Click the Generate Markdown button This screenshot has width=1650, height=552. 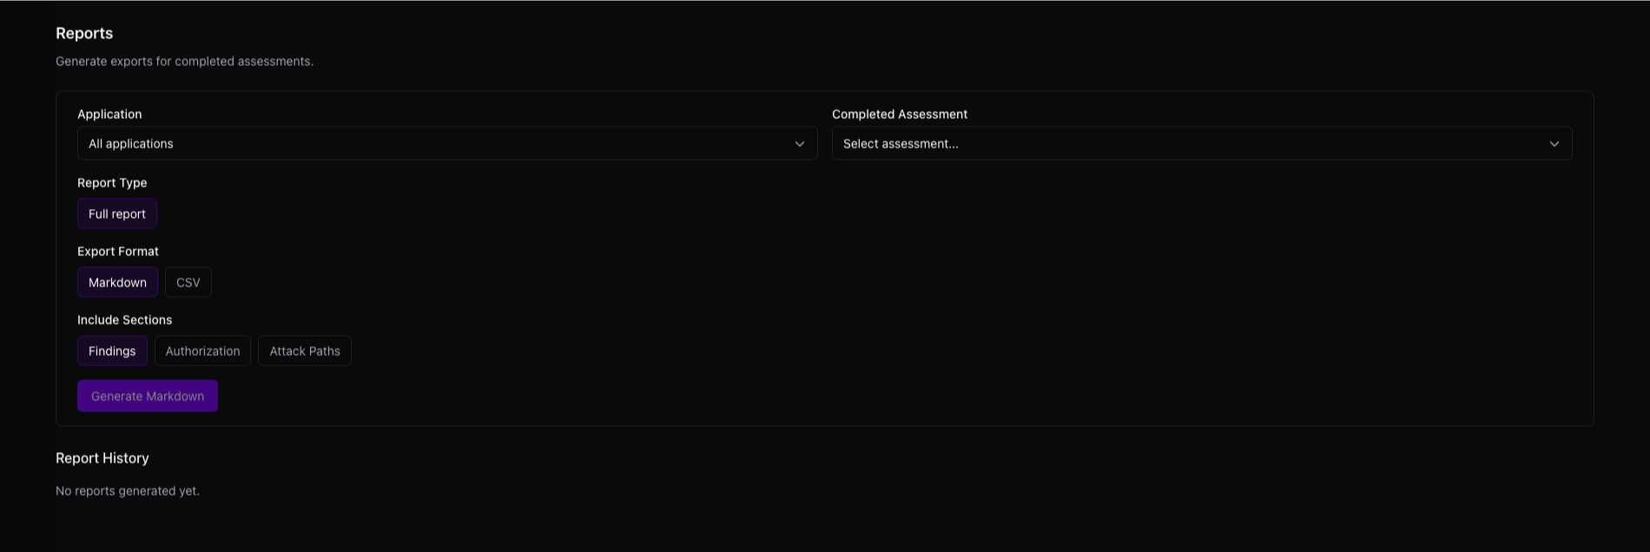[148, 396]
